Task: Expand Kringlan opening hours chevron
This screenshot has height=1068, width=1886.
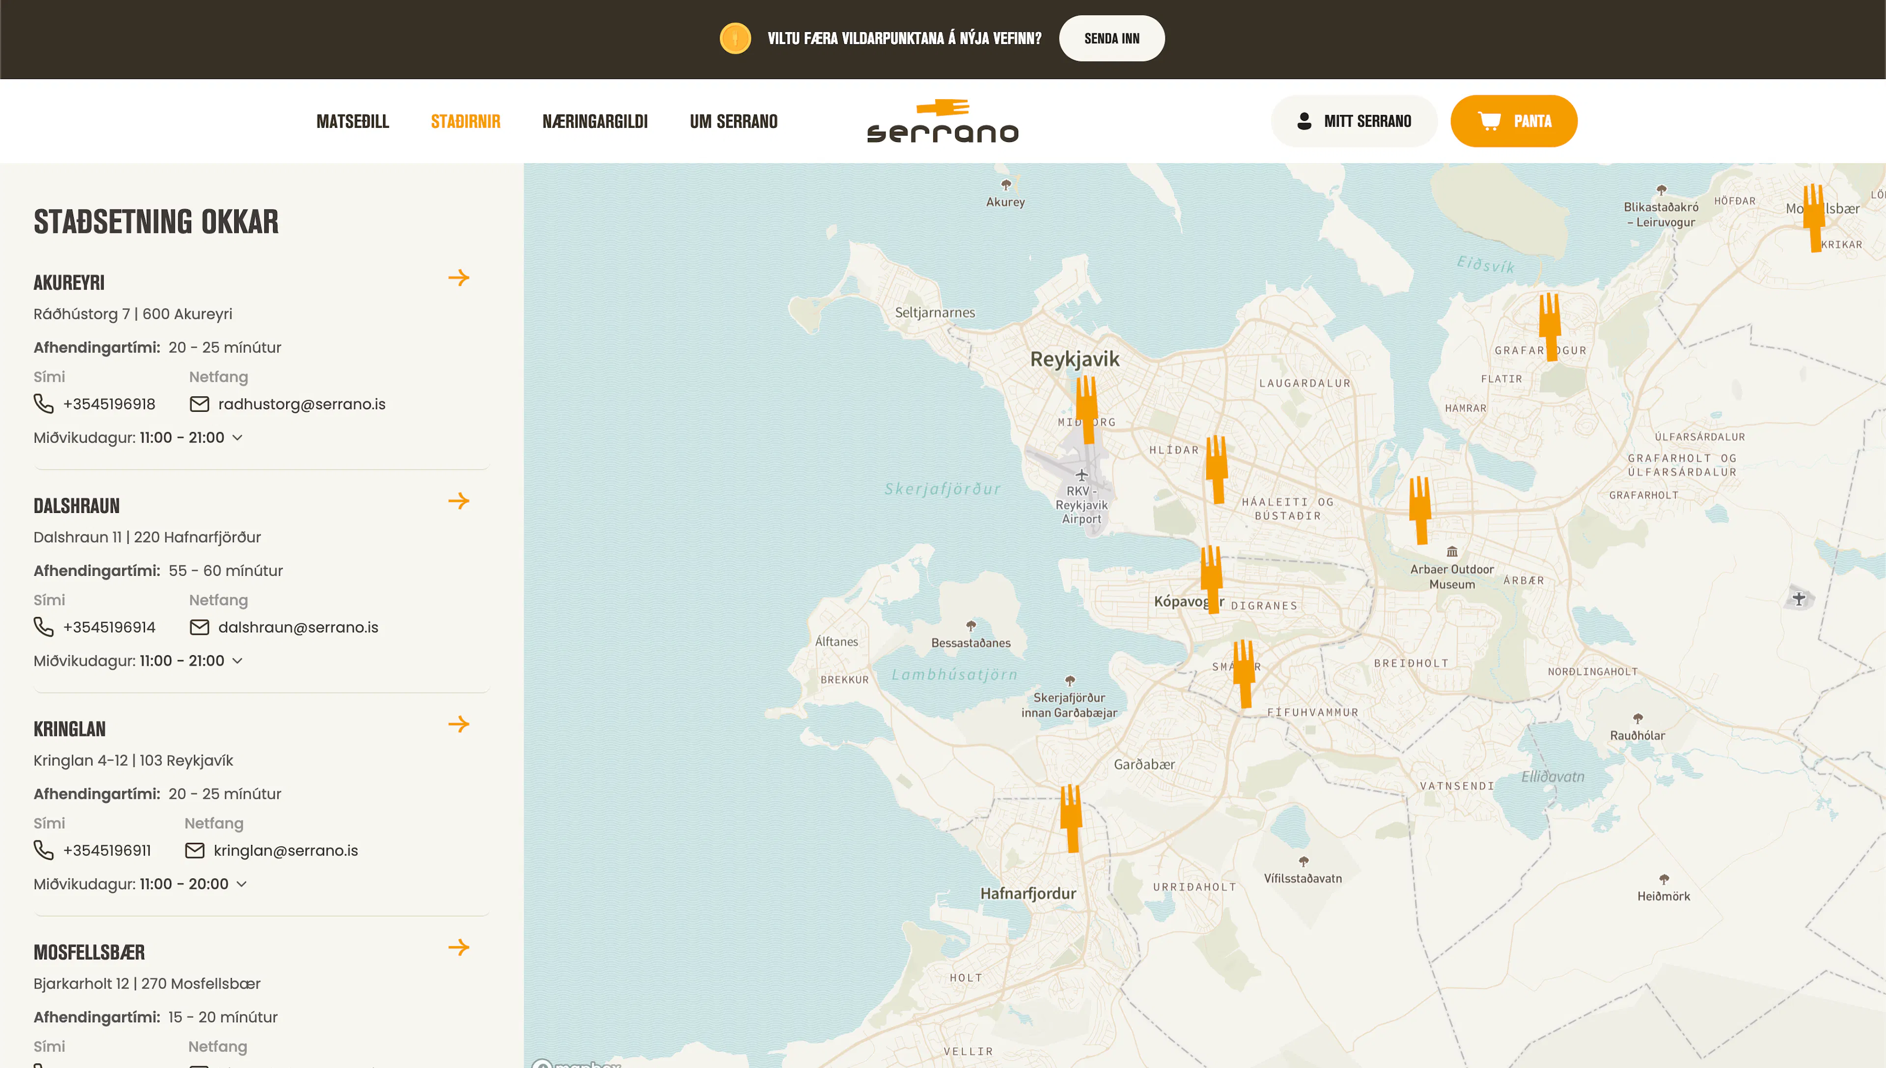Action: (x=241, y=884)
